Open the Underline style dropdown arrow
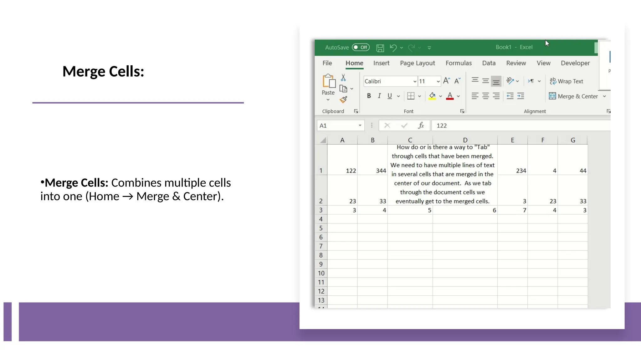The image size is (641, 360). tap(398, 96)
